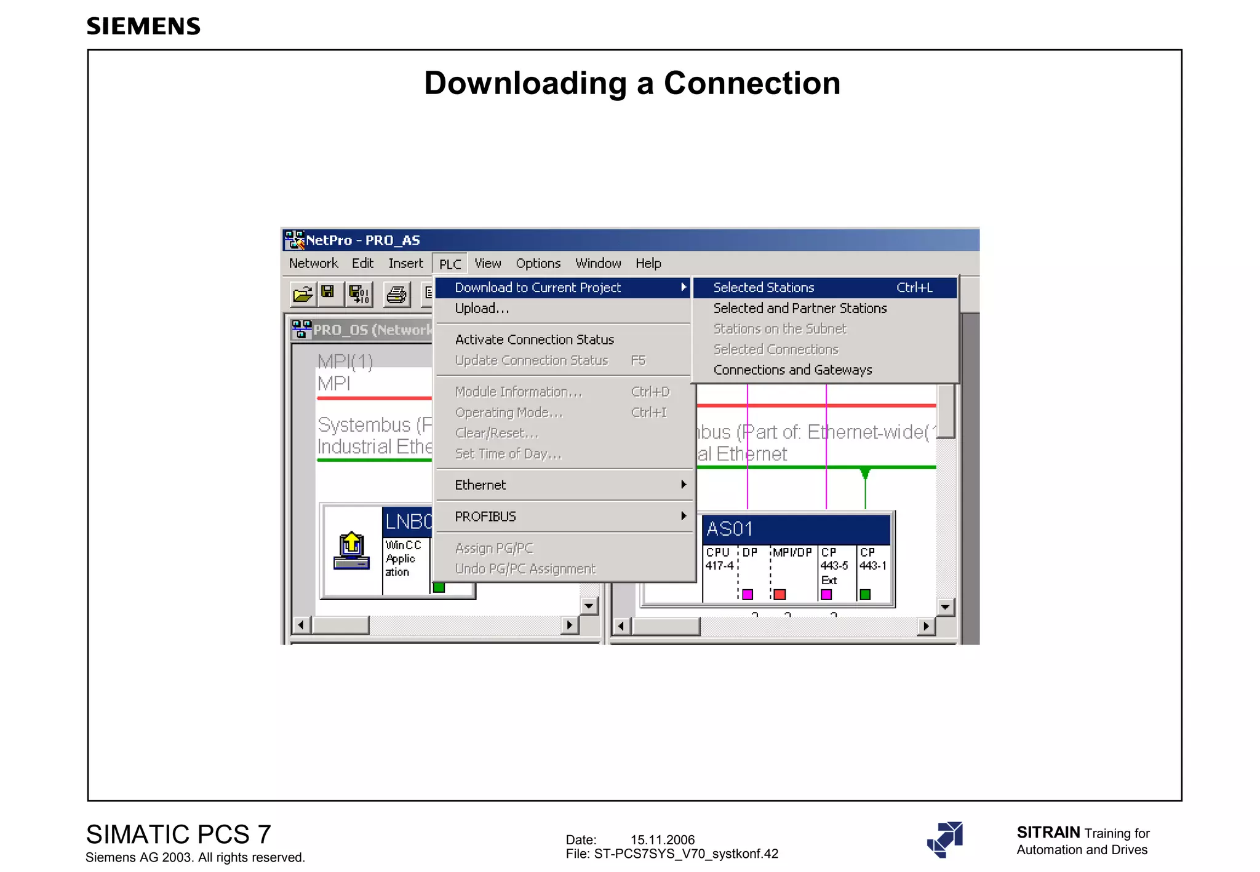Click left pane horizontal scrollbar right arrow
Viewport: 1260px width, 872px height.
(x=570, y=625)
